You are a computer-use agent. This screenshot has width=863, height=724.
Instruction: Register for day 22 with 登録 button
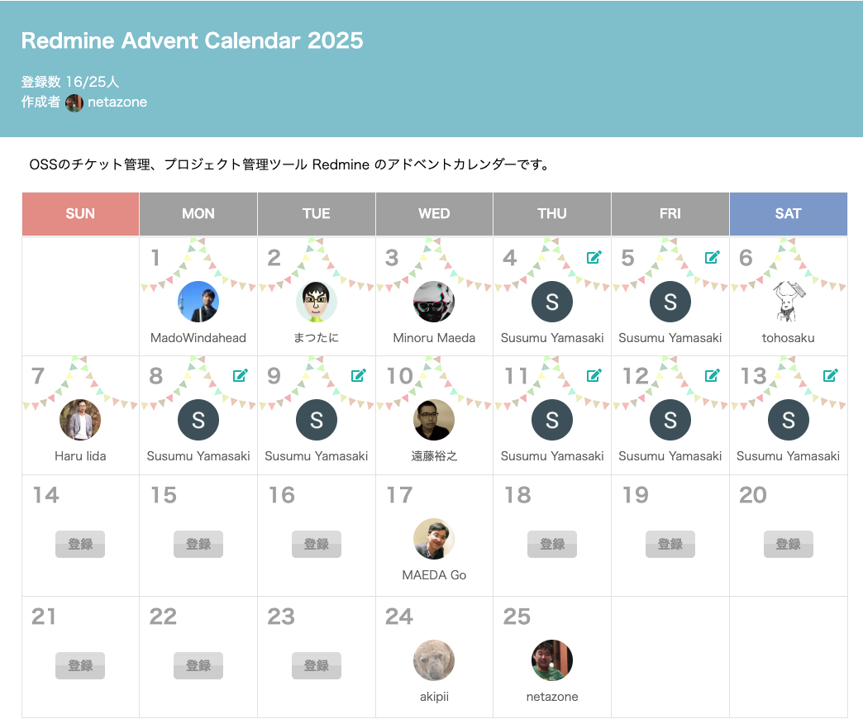click(x=198, y=665)
